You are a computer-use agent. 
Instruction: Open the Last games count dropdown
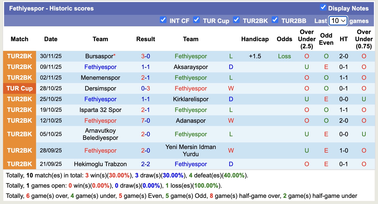(338, 20)
